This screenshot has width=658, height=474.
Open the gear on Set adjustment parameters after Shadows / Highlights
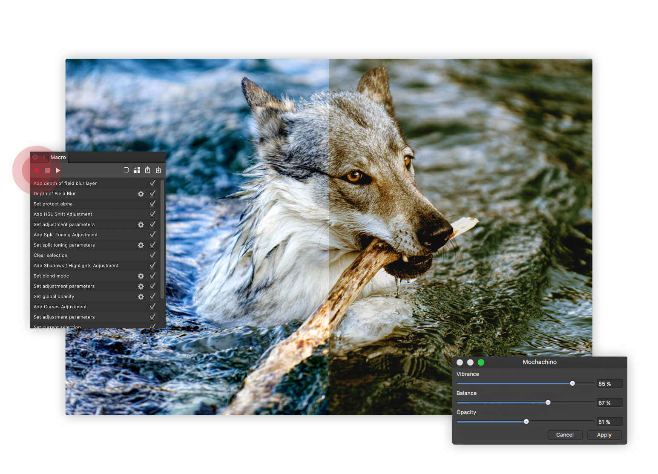[141, 286]
